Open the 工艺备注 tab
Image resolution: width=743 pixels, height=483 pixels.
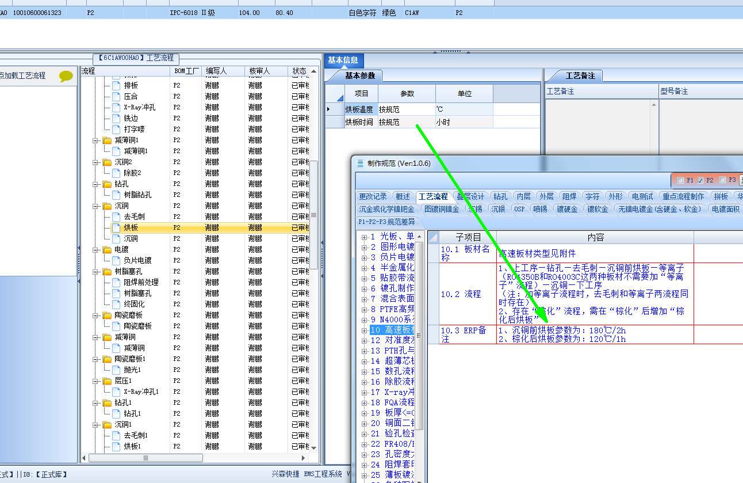click(x=580, y=75)
